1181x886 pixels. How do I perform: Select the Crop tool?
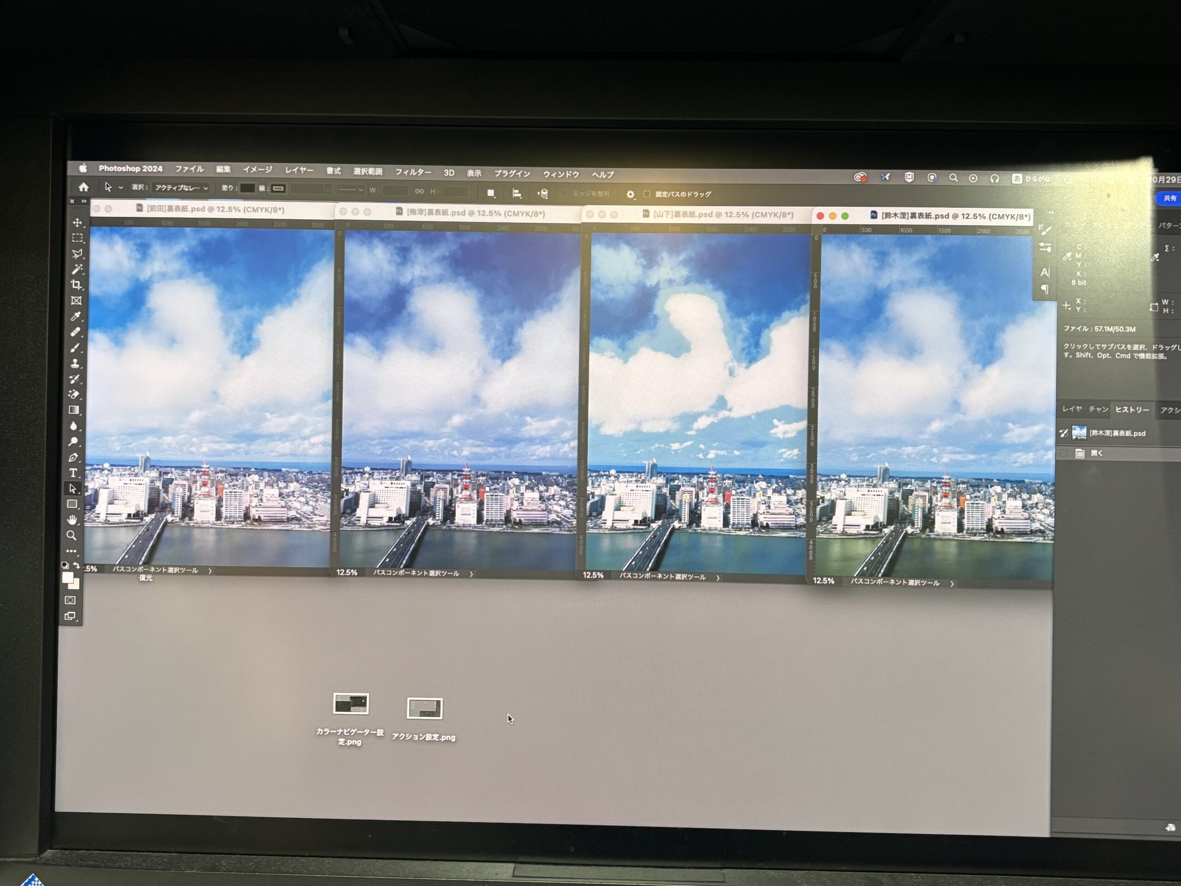pos(77,285)
